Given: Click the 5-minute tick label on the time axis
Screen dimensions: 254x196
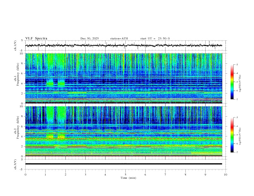Looking at the screenshot, I should 125,175.
